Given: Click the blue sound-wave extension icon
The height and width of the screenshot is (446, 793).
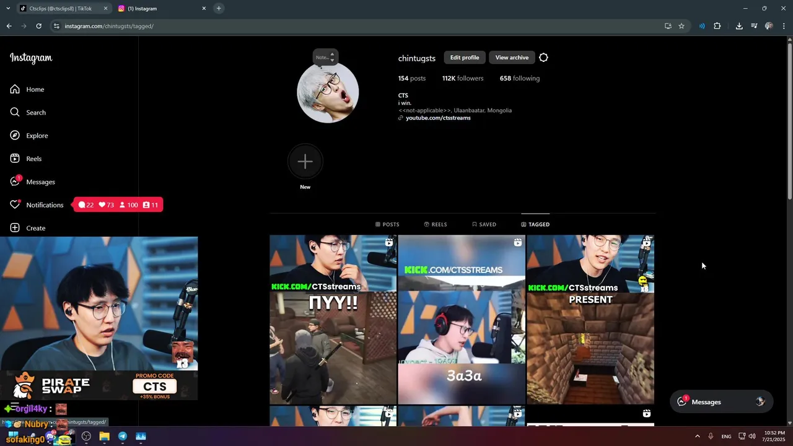Looking at the screenshot, I should pos(702,26).
